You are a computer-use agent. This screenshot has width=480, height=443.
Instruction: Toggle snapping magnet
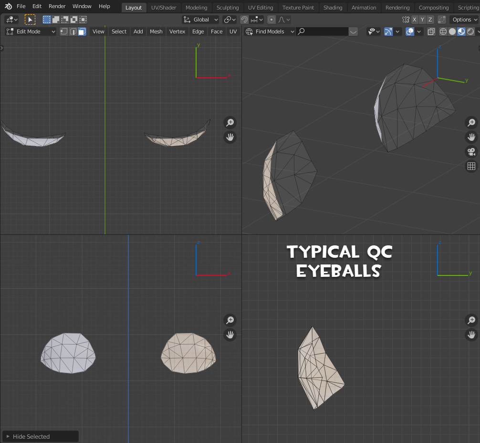244,20
